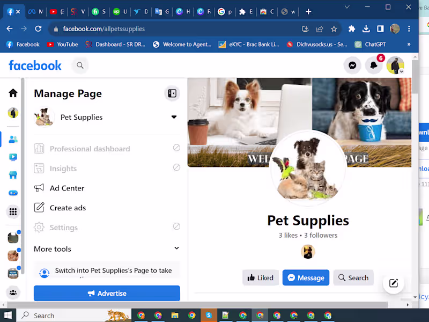Click floating new message compose icon
The width and height of the screenshot is (429, 322).
[x=393, y=283]
